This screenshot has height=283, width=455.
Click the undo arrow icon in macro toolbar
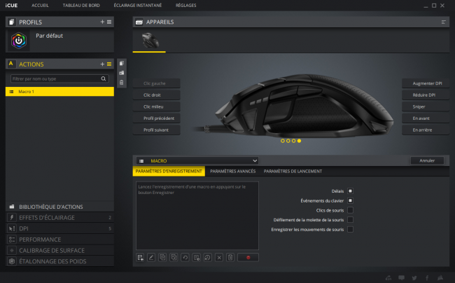point(185,258)
